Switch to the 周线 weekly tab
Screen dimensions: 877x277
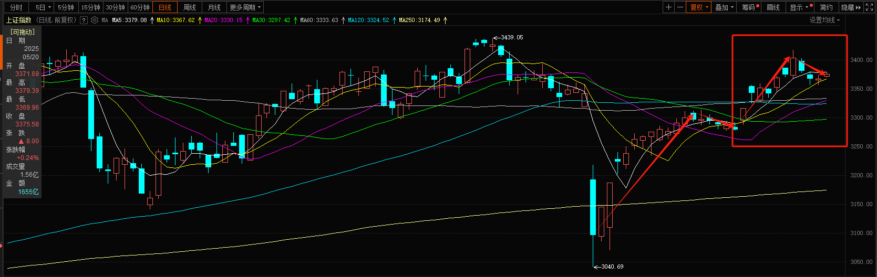point(190,7)
